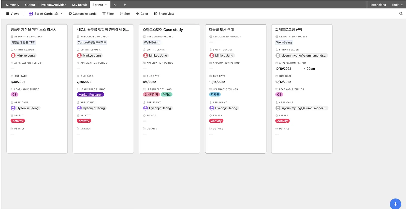Add a new table with plus icon
Screen dimensions: 407x209
coord(125,5)
